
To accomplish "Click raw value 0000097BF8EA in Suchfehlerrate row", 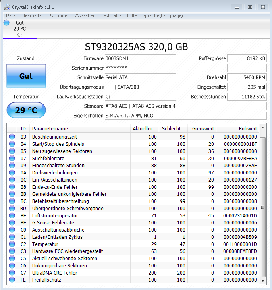I will point(240,159).
